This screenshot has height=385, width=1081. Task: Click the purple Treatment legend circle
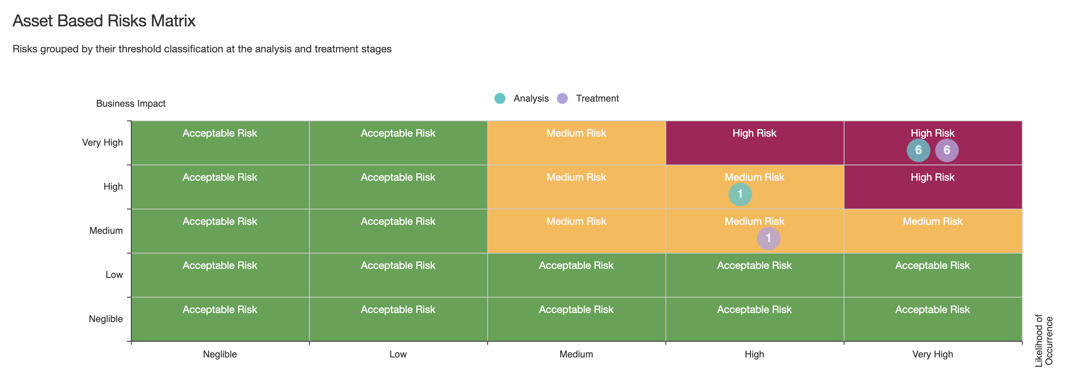pos(562,98)
